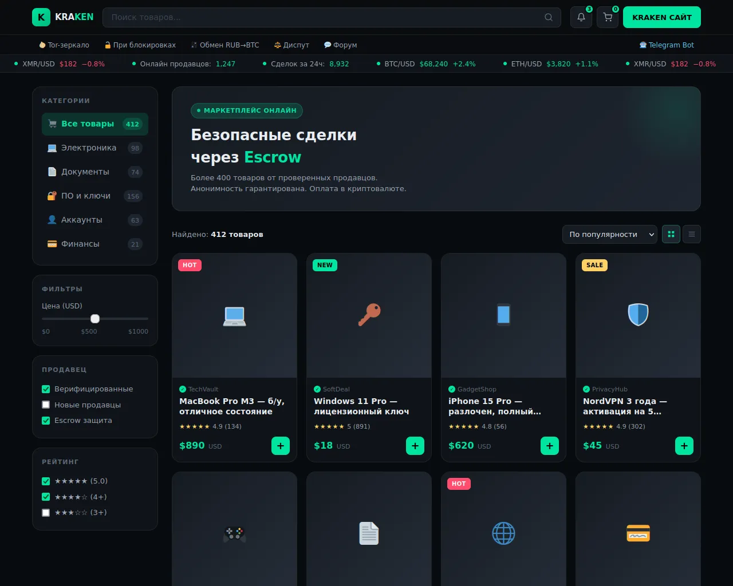The width and height of the screenshot is (733, 586).
Task: Switch to grid view layout
Action: click(x=671, y=234)
